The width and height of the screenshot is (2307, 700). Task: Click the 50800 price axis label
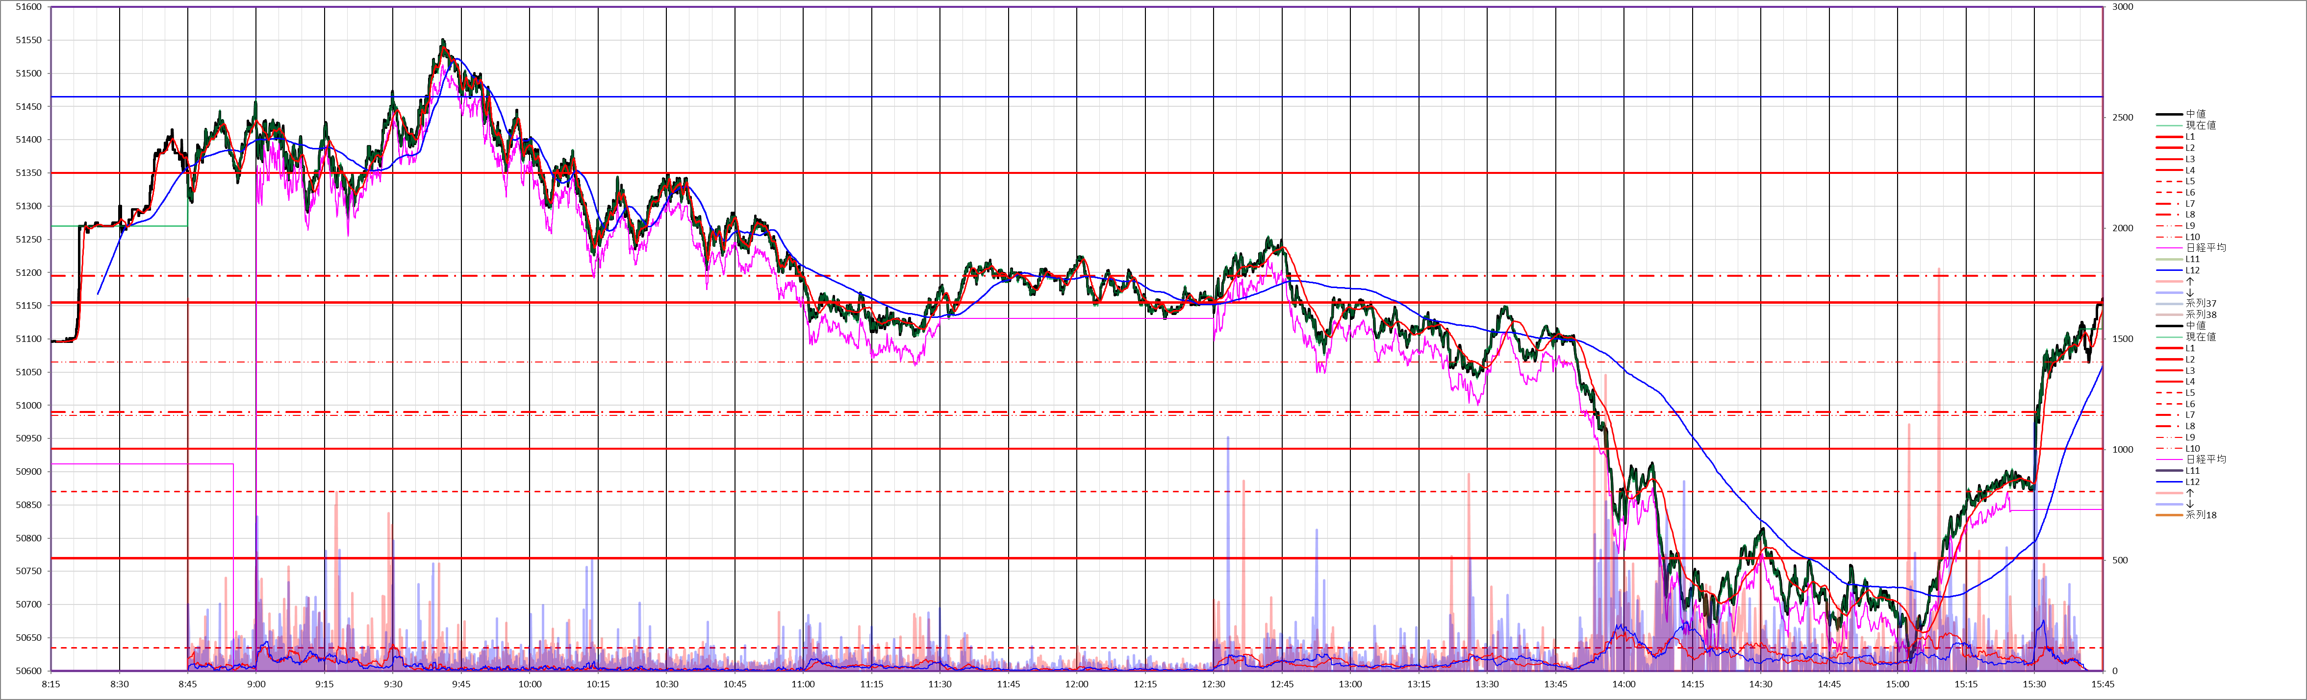coord(28,539)
